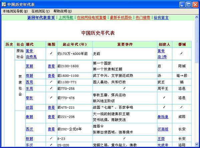200x148 pixels.
Task: Open the 上网导航 link
Action: 66,18
